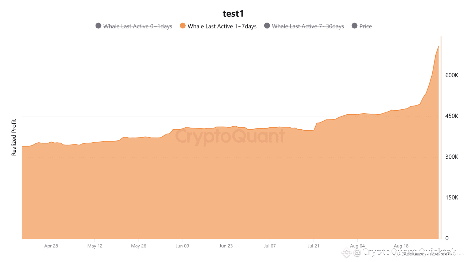This screenshot has width=467, height=262.
Task: Select the Jun 09 date tick label
Action: (182, 246)
